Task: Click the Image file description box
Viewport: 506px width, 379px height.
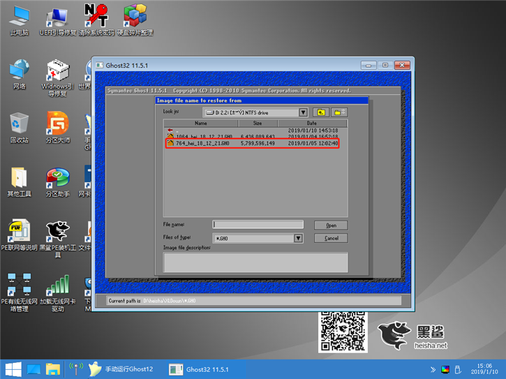Action: (255, 262)
